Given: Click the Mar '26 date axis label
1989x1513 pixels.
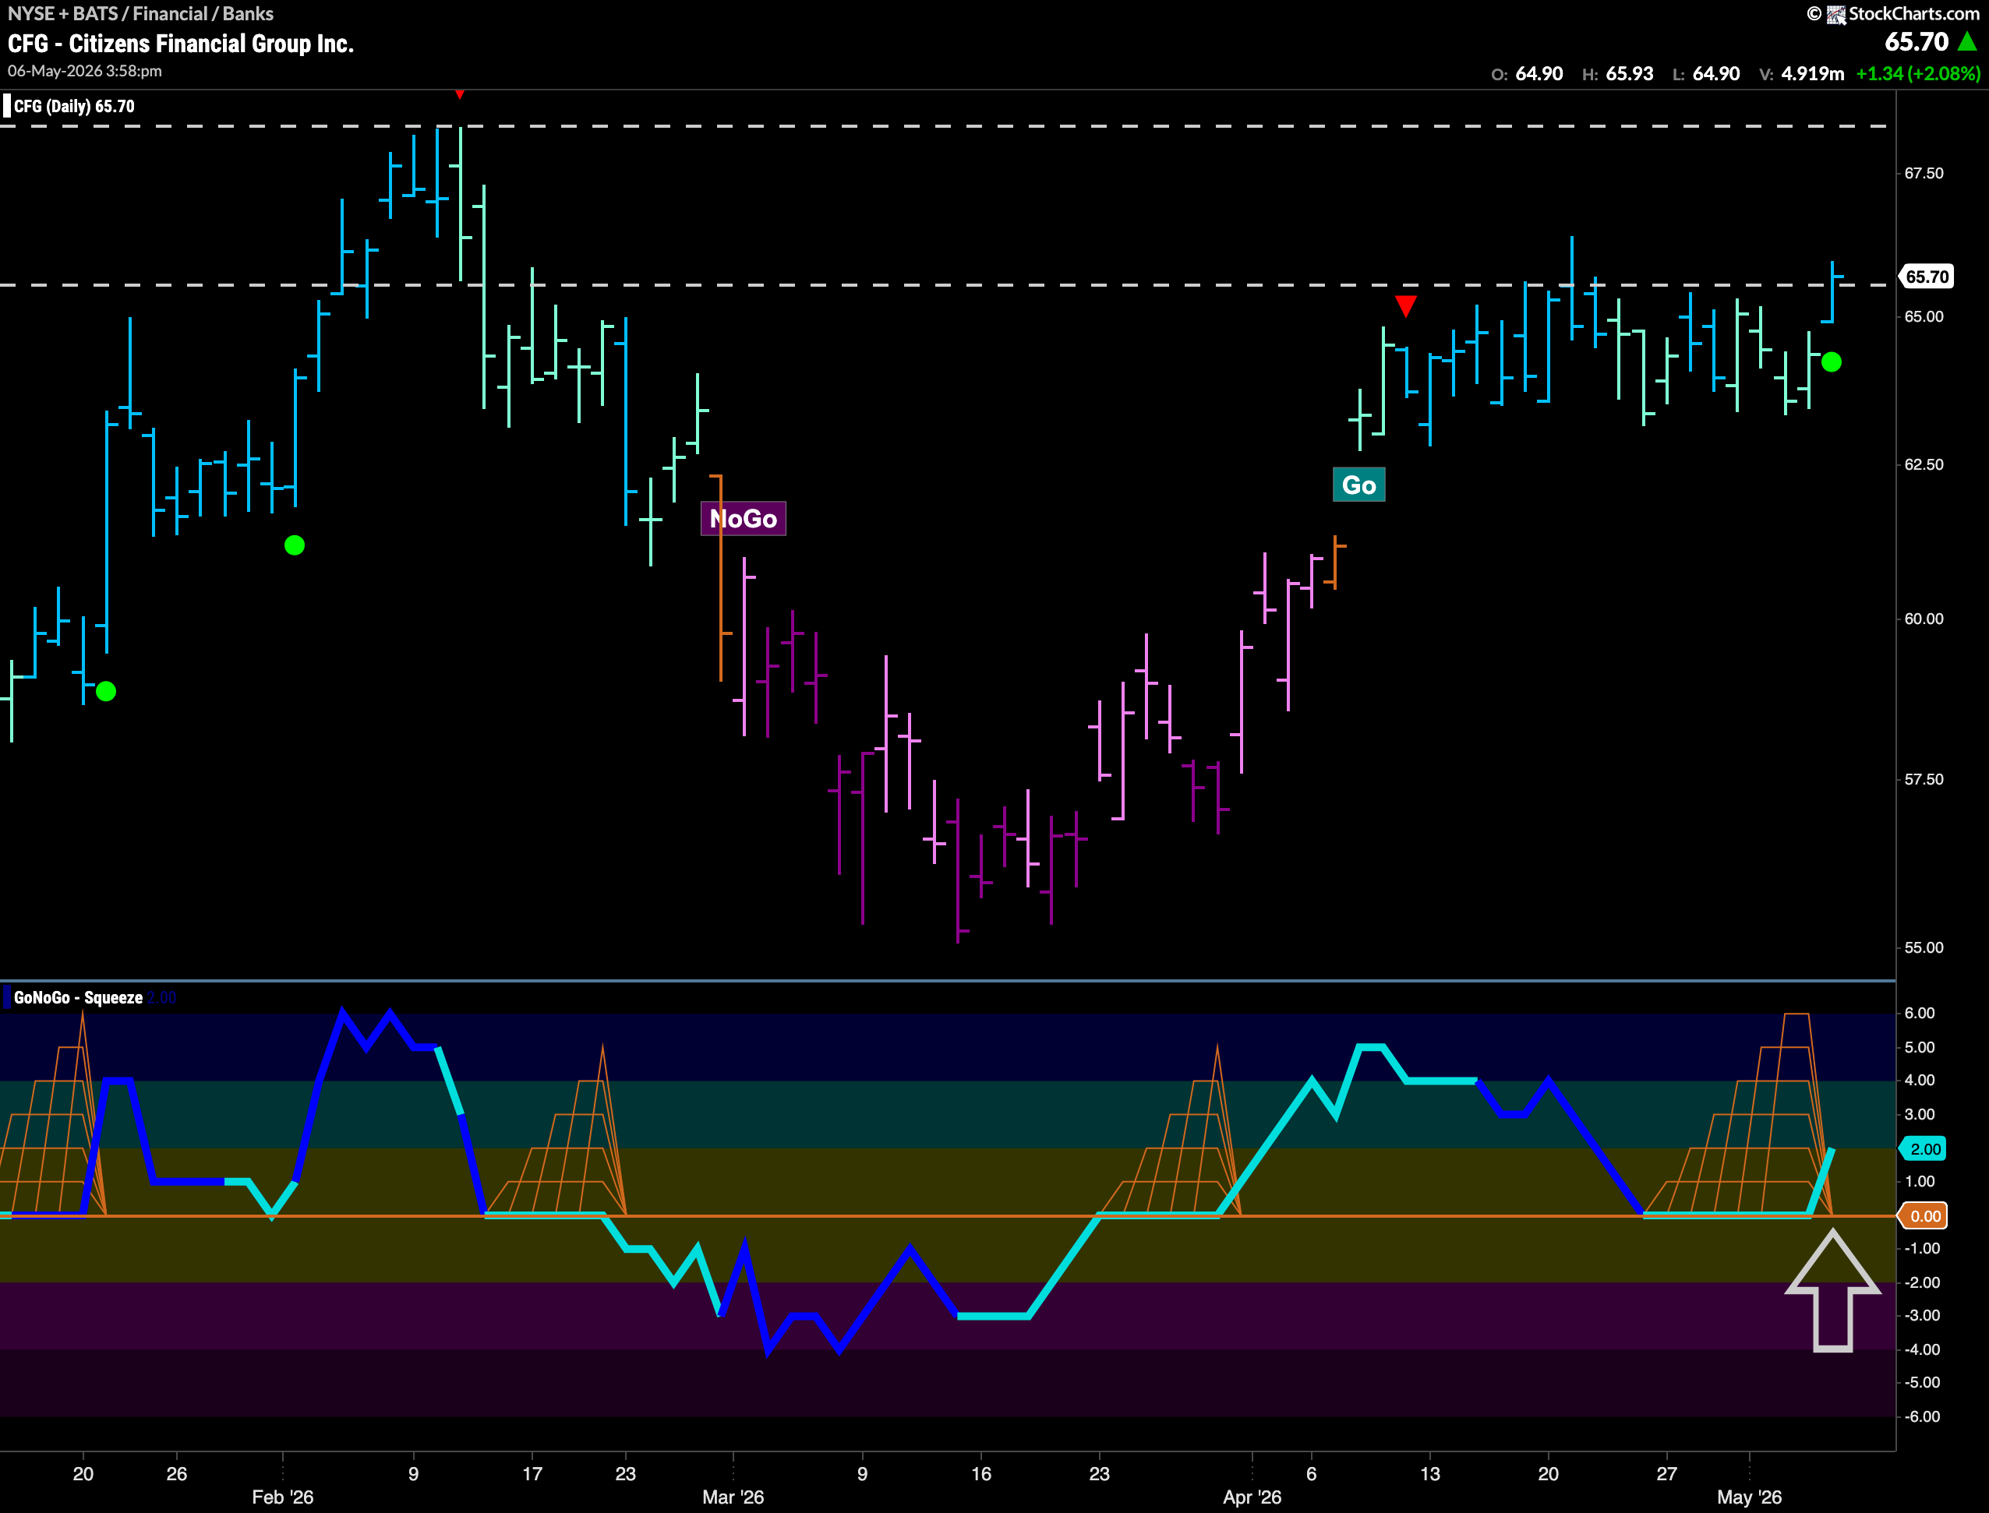Looking at the screenshot, I should pyautogui.click(x=733, y=1497).
